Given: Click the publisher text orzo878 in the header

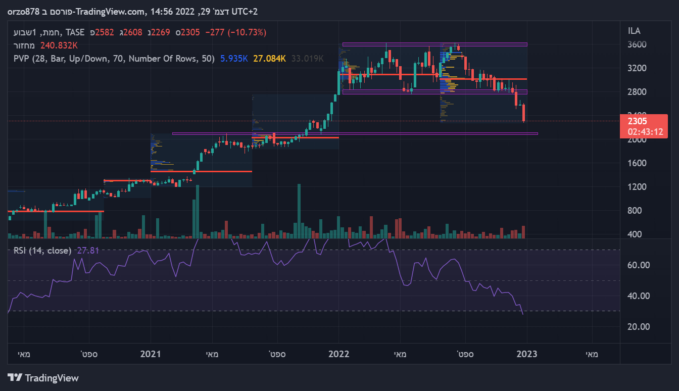Looking at the screenshot, I should 23,12.
